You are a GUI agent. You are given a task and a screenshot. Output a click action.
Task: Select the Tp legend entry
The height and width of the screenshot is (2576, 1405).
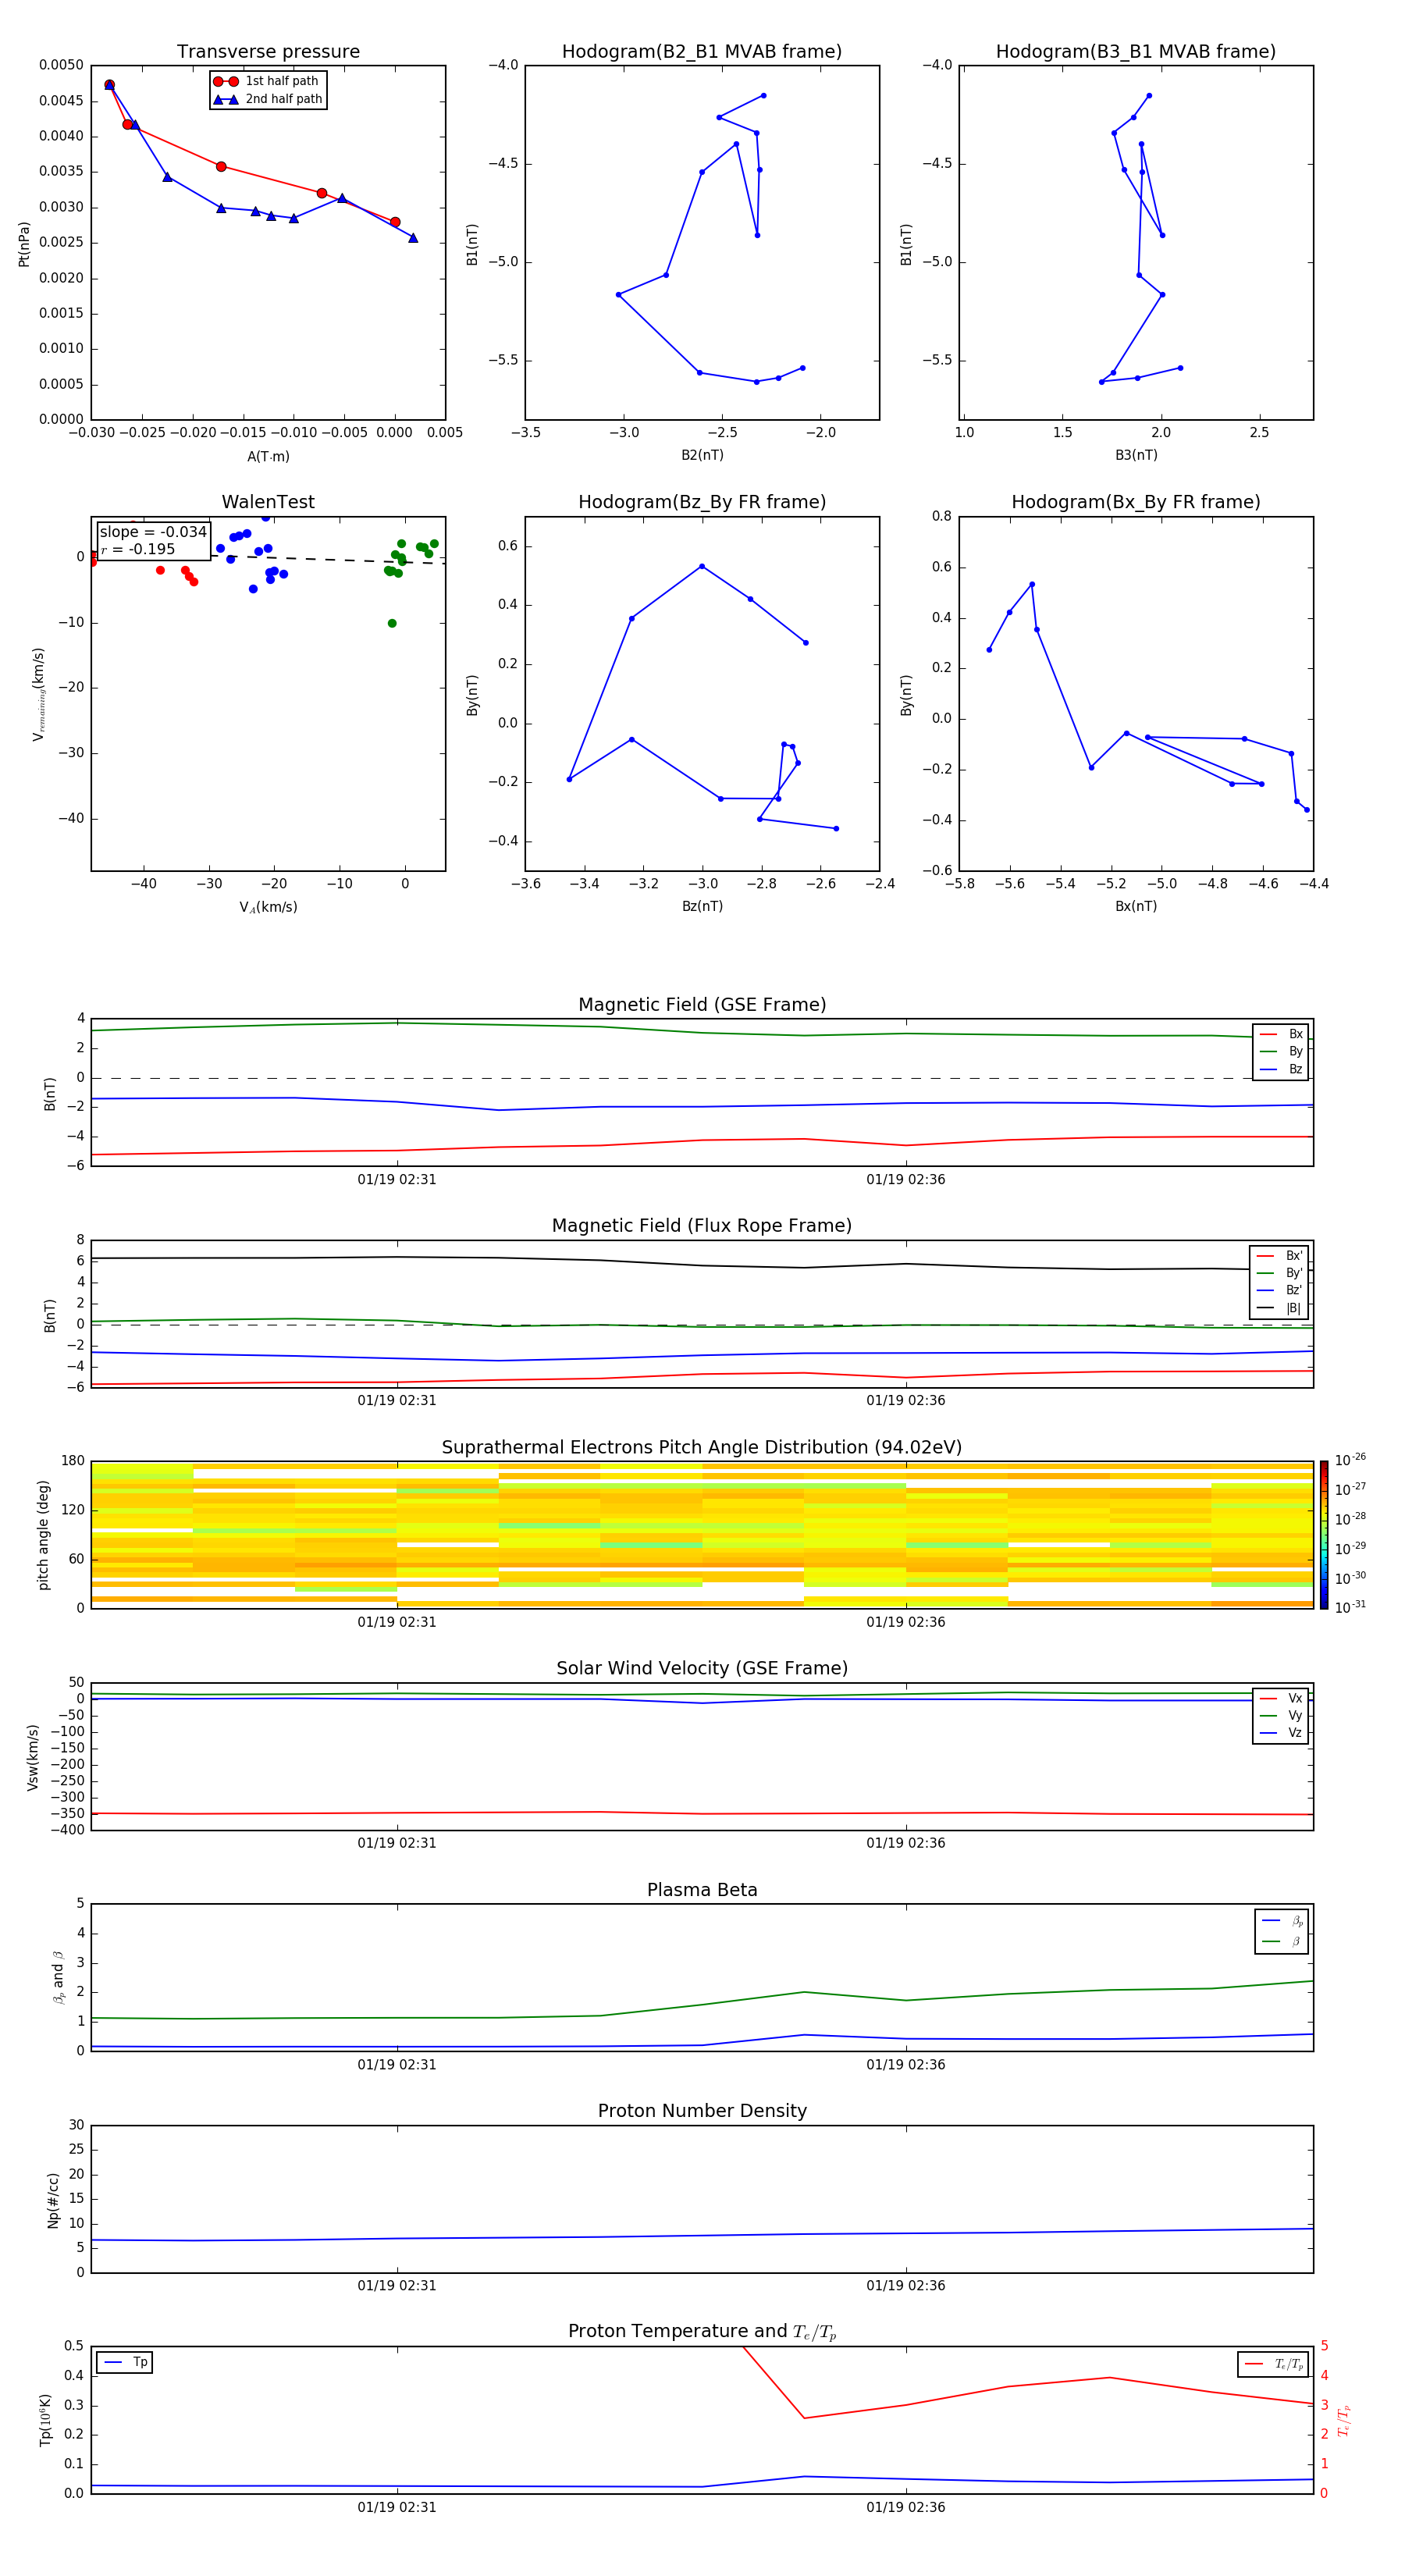tap(125, 2362)
